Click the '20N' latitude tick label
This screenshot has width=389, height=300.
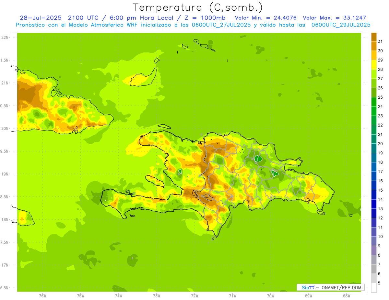click(5, 128)
